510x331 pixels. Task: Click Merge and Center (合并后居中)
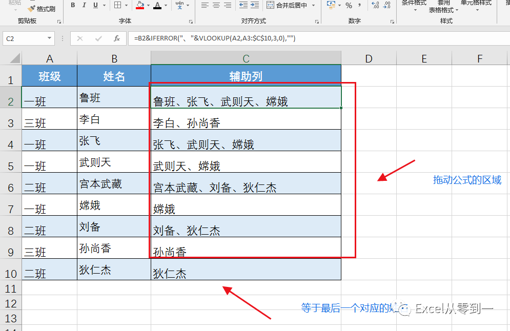(287, 5)
